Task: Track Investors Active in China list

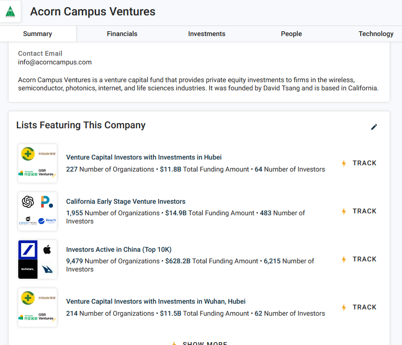Action: click(x=359, y=259)
